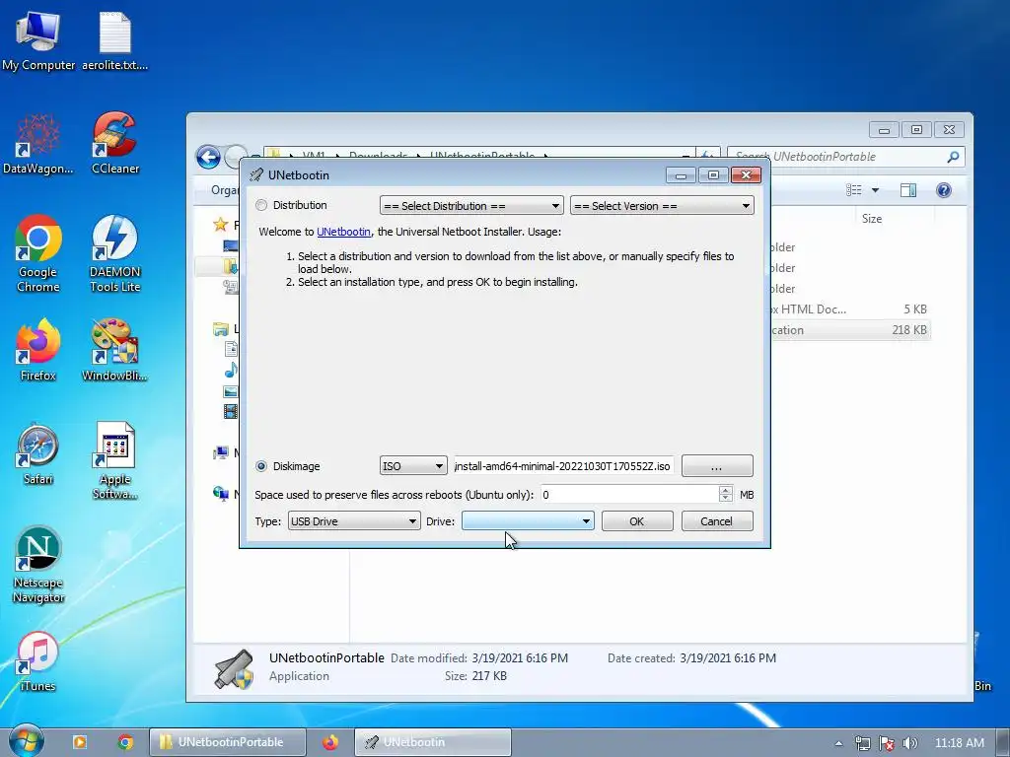Click the system clock 11:18 AM
The width and height of the screenshot is (1010, 757).
pos(959,743)
